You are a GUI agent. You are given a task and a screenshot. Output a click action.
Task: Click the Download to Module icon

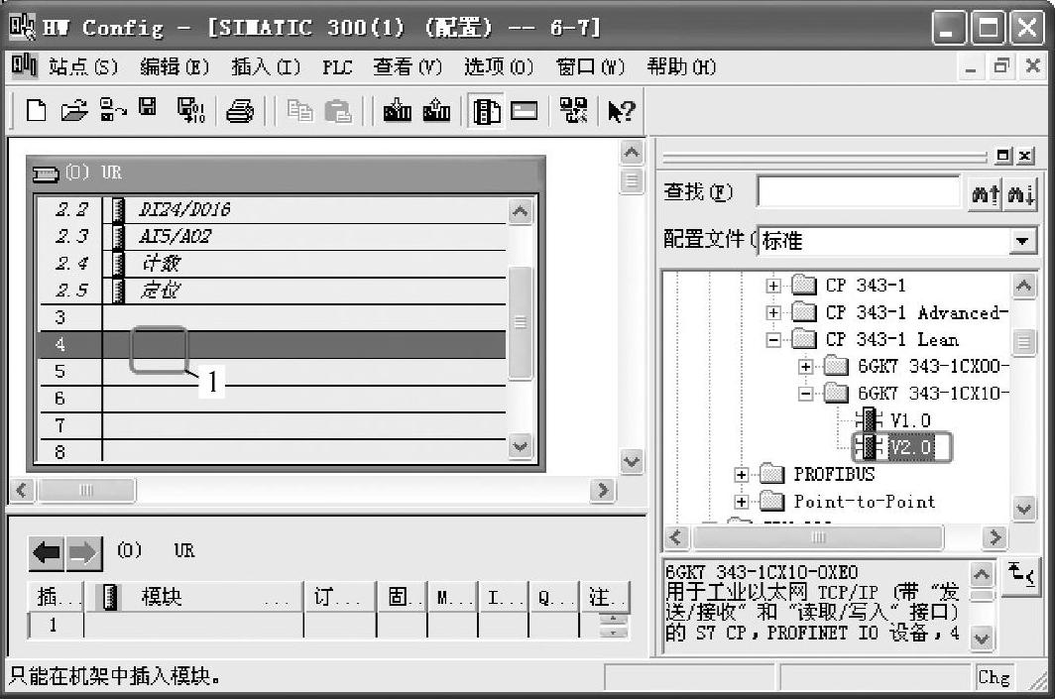click(x=398, y=111)
